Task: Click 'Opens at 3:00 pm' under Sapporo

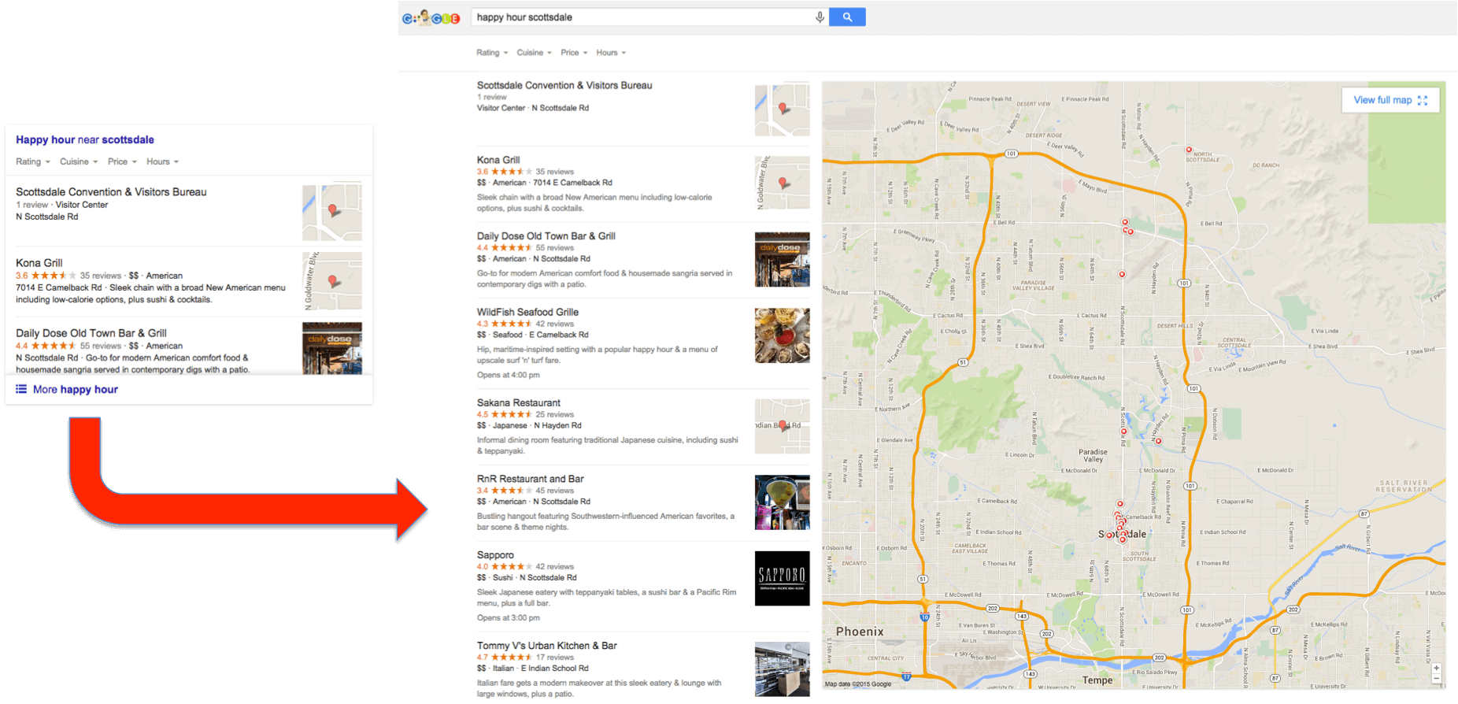Action: click(508, 617)
